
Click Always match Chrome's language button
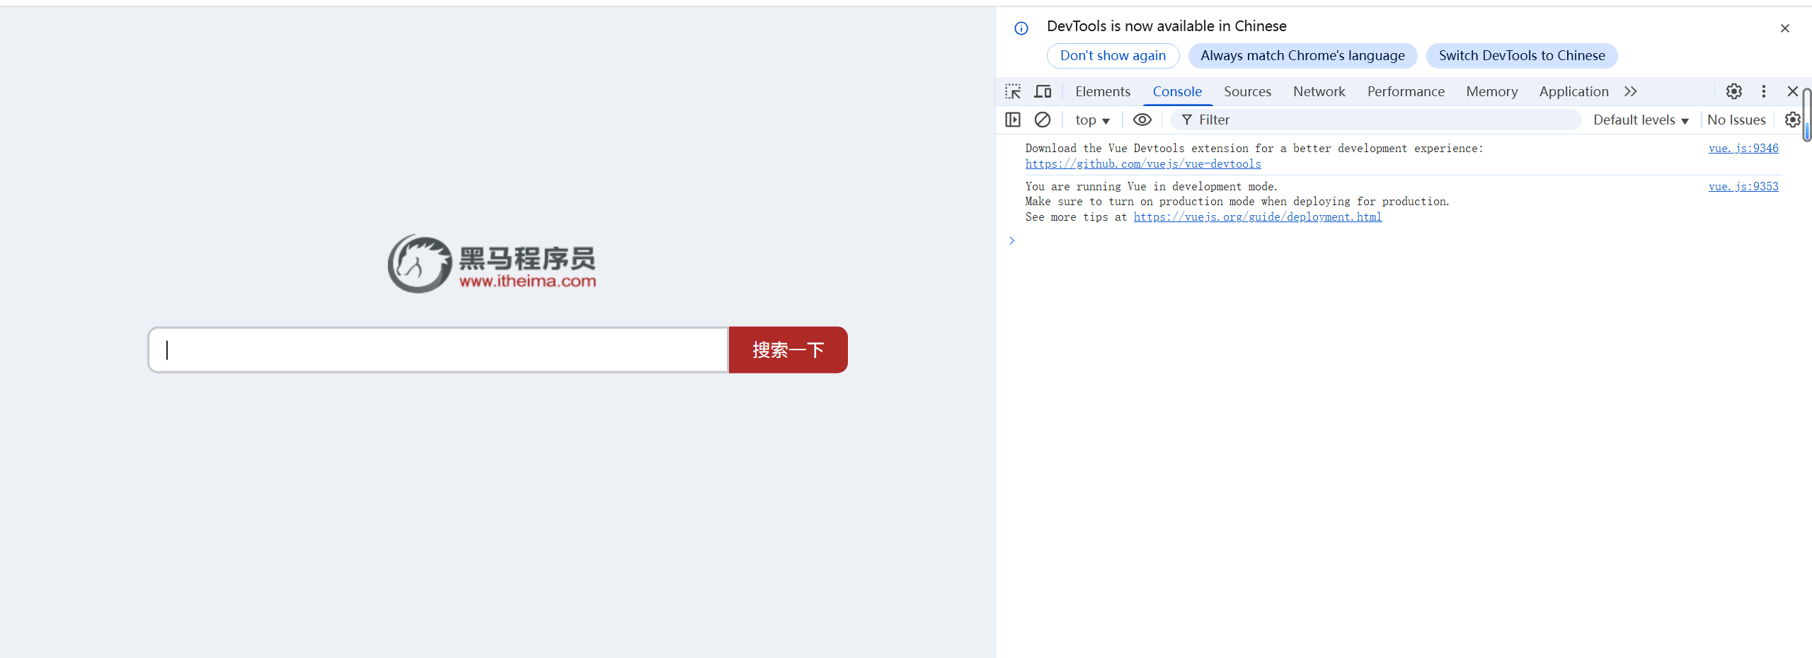(x=1302, y=56)
